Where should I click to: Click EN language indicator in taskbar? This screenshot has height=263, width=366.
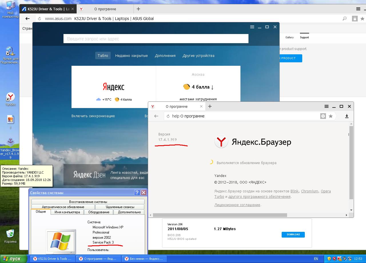(316, 259)
